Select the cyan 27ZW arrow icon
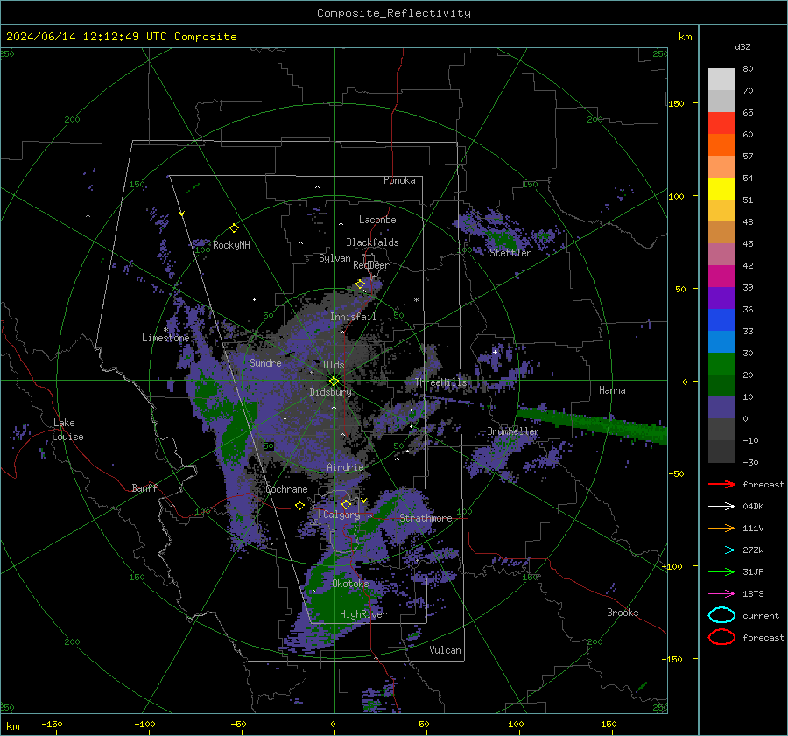788x736 pixels. 721,550
